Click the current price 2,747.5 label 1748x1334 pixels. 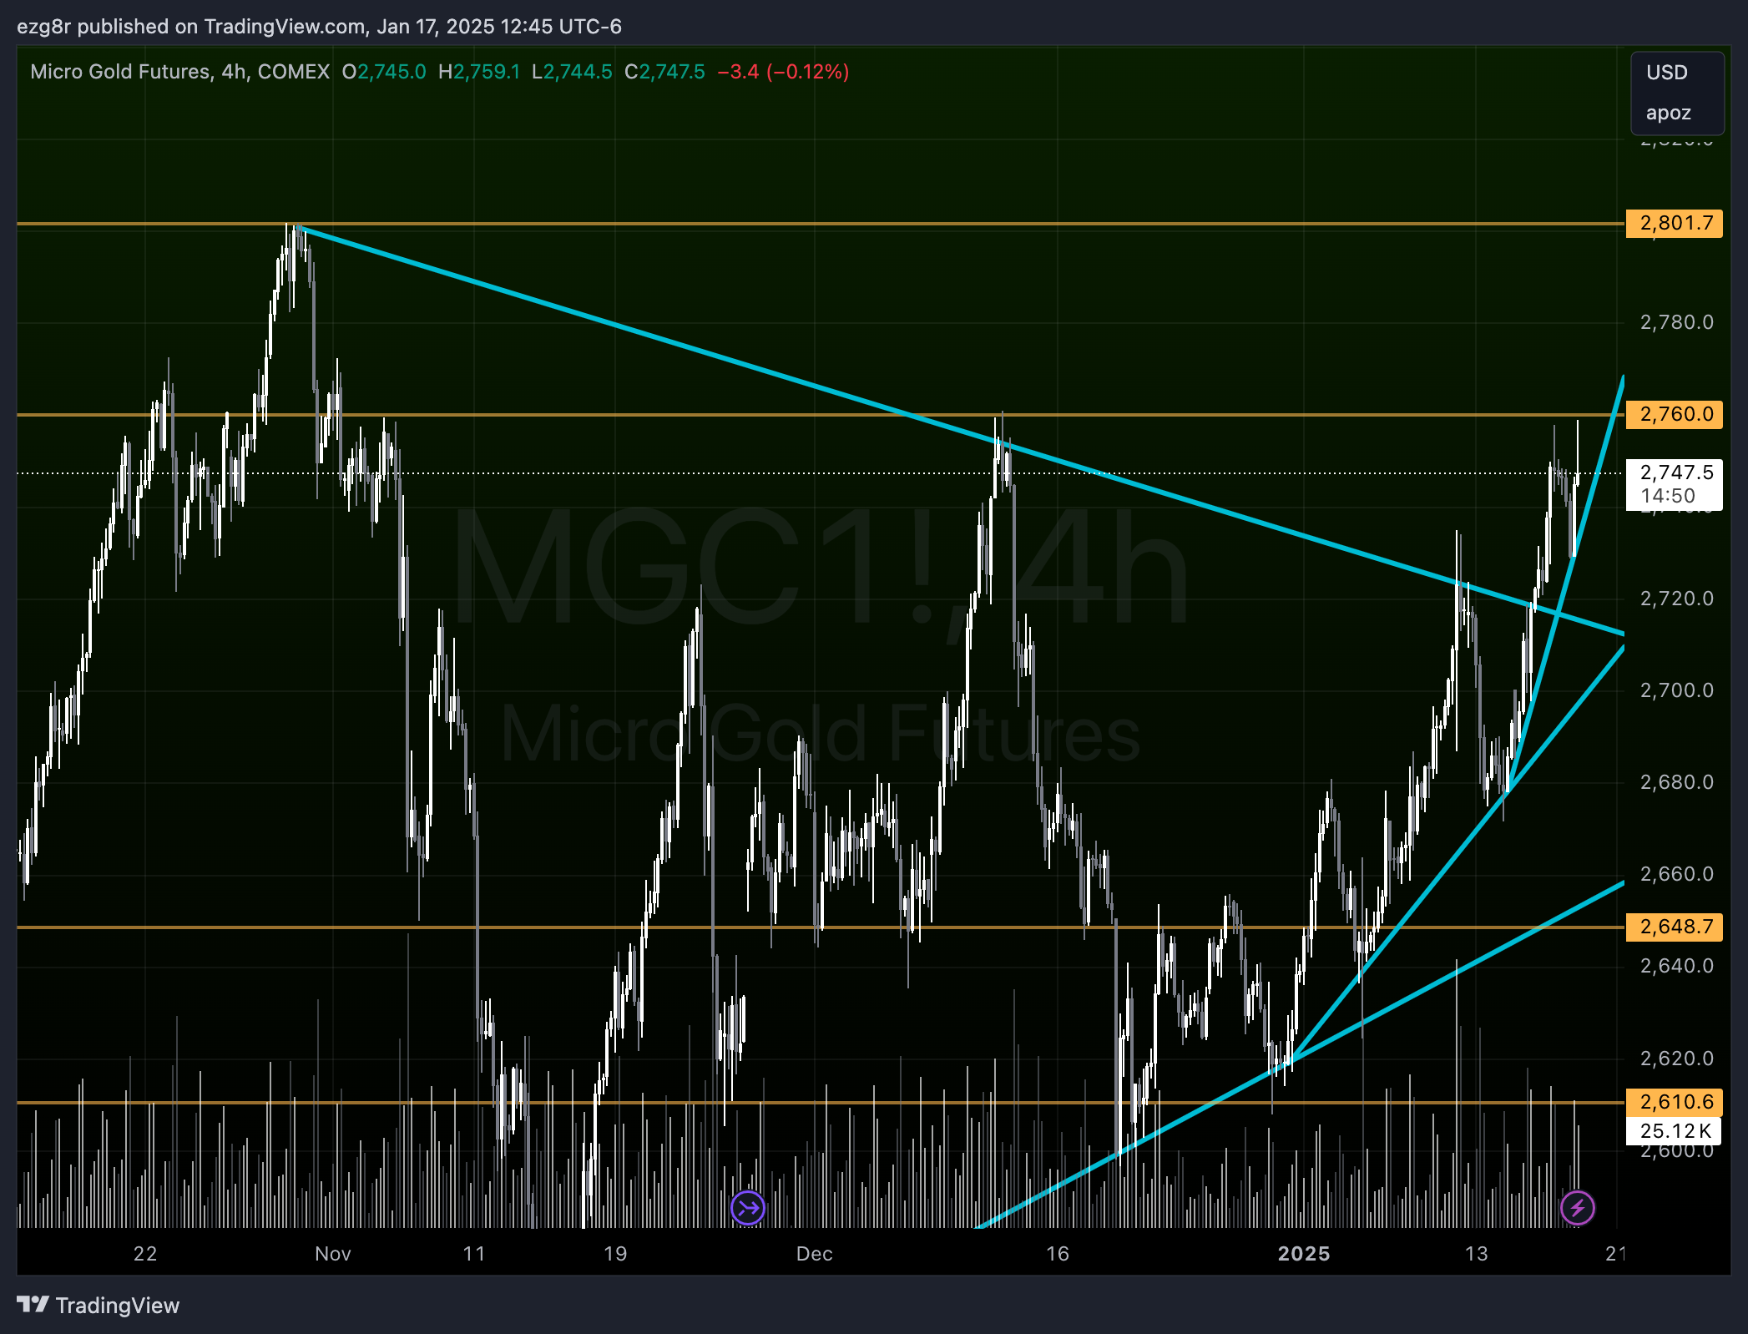tap(1675, 472)
